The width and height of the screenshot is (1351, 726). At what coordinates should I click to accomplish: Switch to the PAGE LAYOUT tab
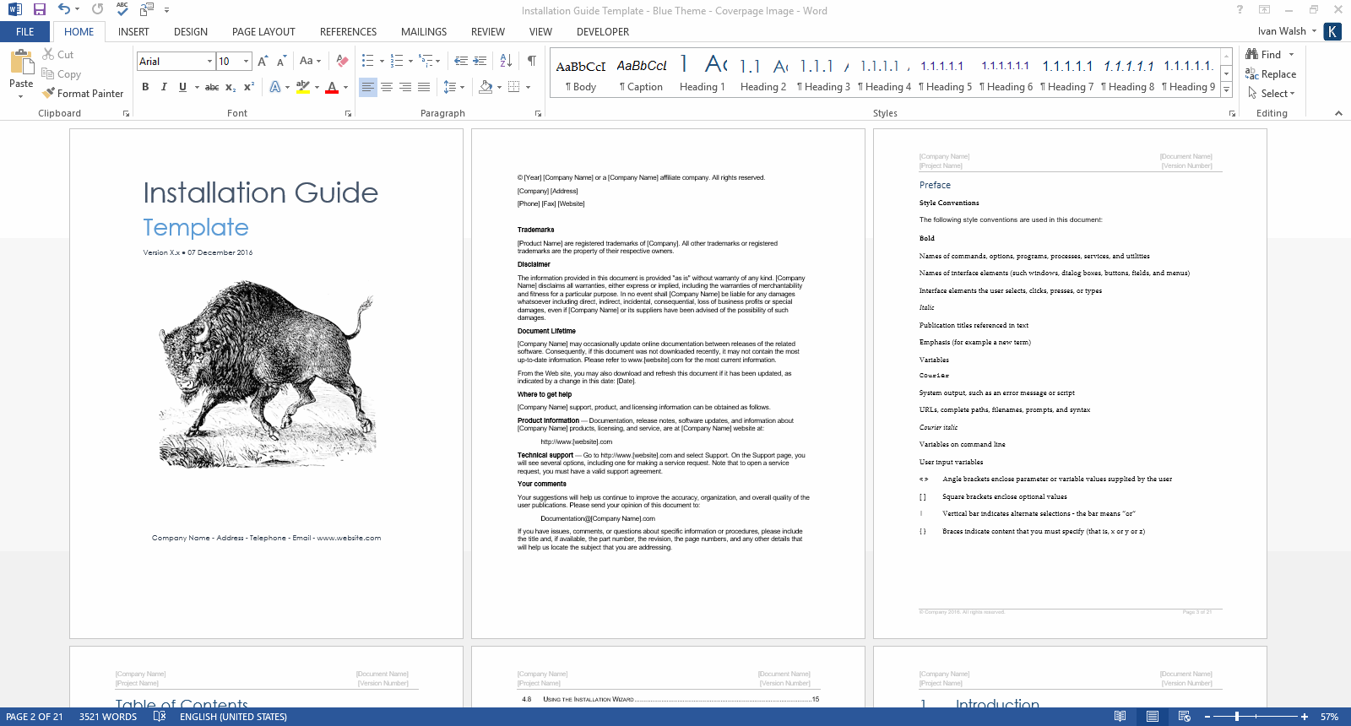(x=263, y=31)
